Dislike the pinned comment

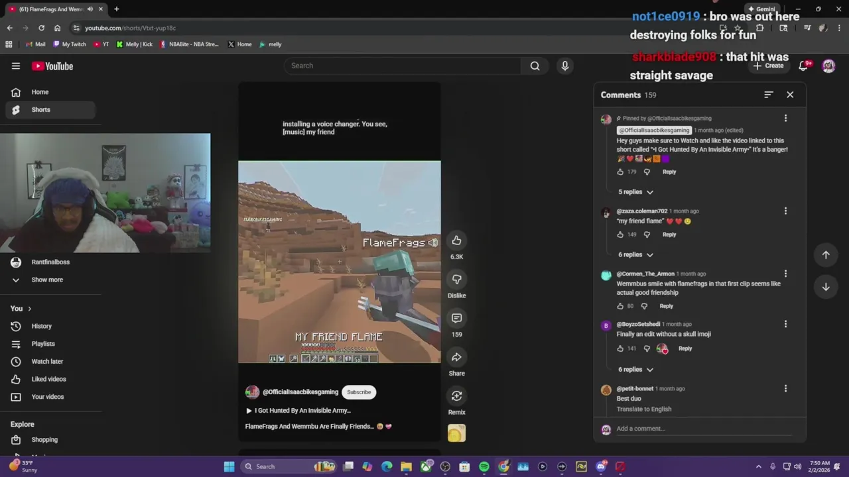[x=647, y=172]
